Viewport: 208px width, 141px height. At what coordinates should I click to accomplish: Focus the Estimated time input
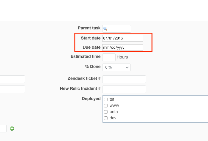coord(109,57)
